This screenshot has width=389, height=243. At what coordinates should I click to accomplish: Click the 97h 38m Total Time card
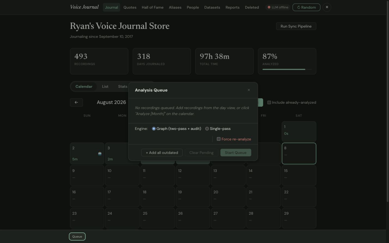[x=224, y=61]
